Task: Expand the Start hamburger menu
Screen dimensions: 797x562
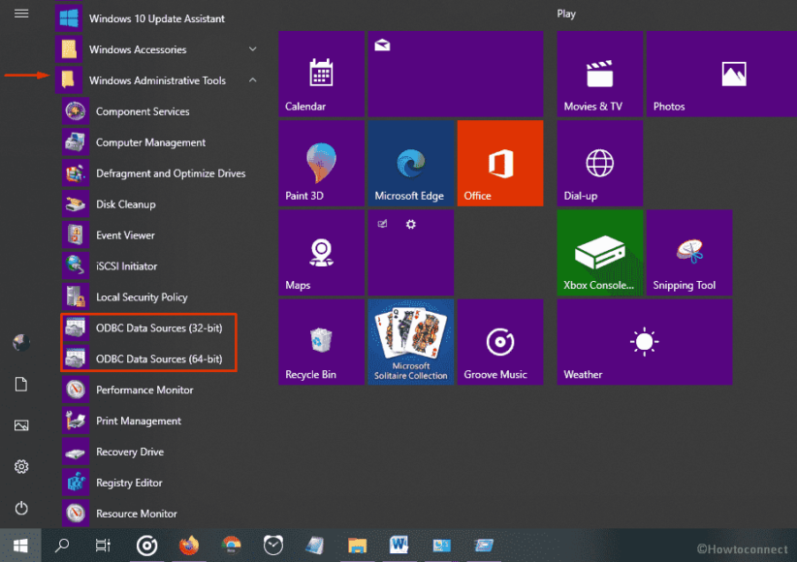Action: click(21, 14)
